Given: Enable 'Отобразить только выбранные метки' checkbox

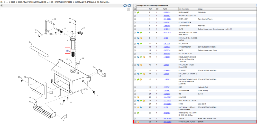Looking at the screenshot, I should click(135, 6).
